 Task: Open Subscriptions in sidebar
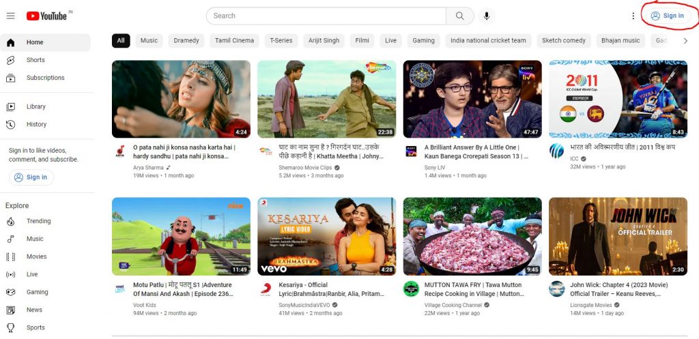(x=45, y=78)
